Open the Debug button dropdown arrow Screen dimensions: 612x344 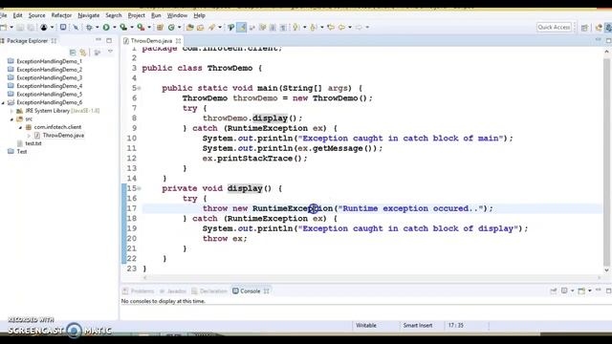pos(98,28)
